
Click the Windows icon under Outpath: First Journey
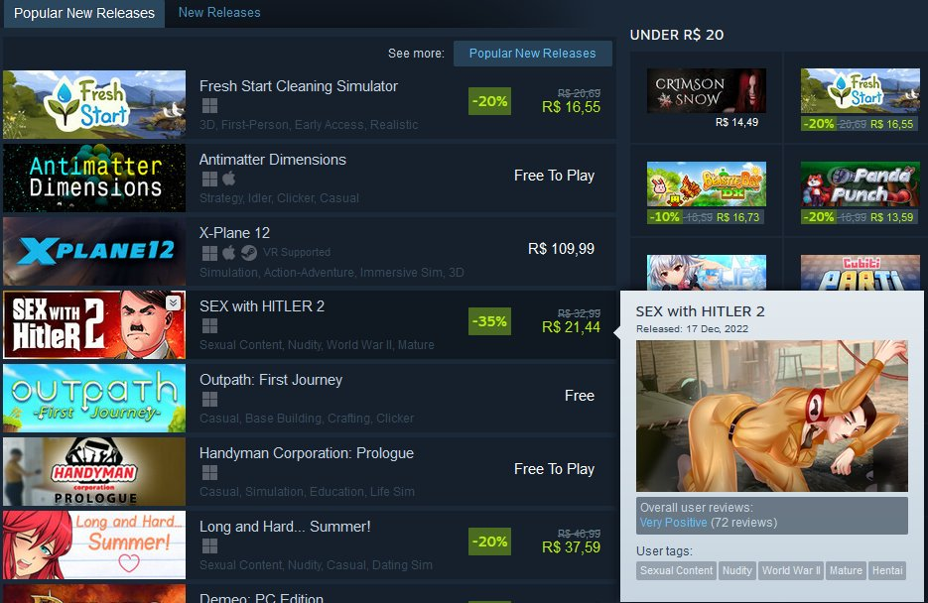point(209,400)
